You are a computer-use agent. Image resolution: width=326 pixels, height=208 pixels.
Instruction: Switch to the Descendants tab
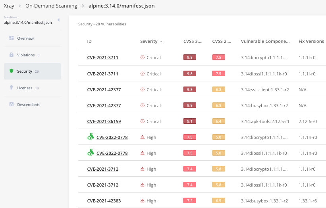pos(29,104)
